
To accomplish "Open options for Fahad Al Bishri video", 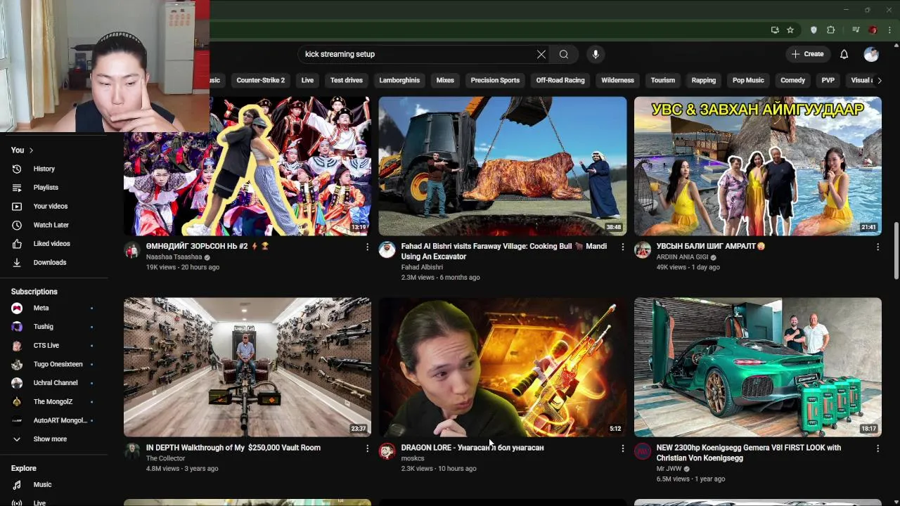I will click(x=622, y=247).
